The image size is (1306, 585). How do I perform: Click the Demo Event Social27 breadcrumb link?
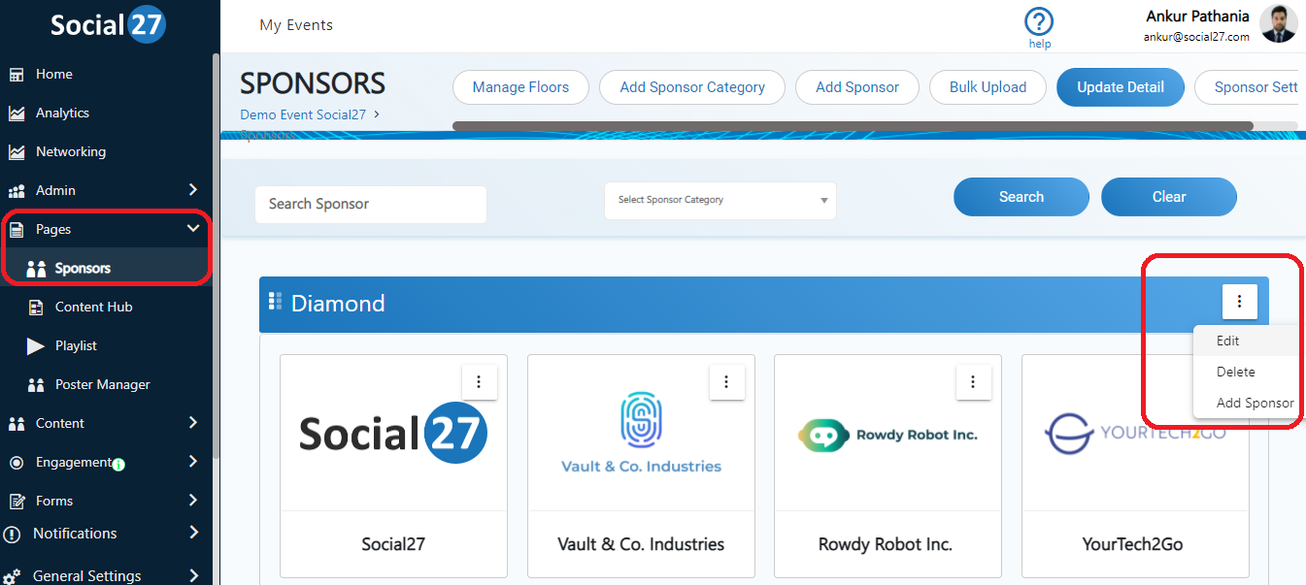(303, 114)
